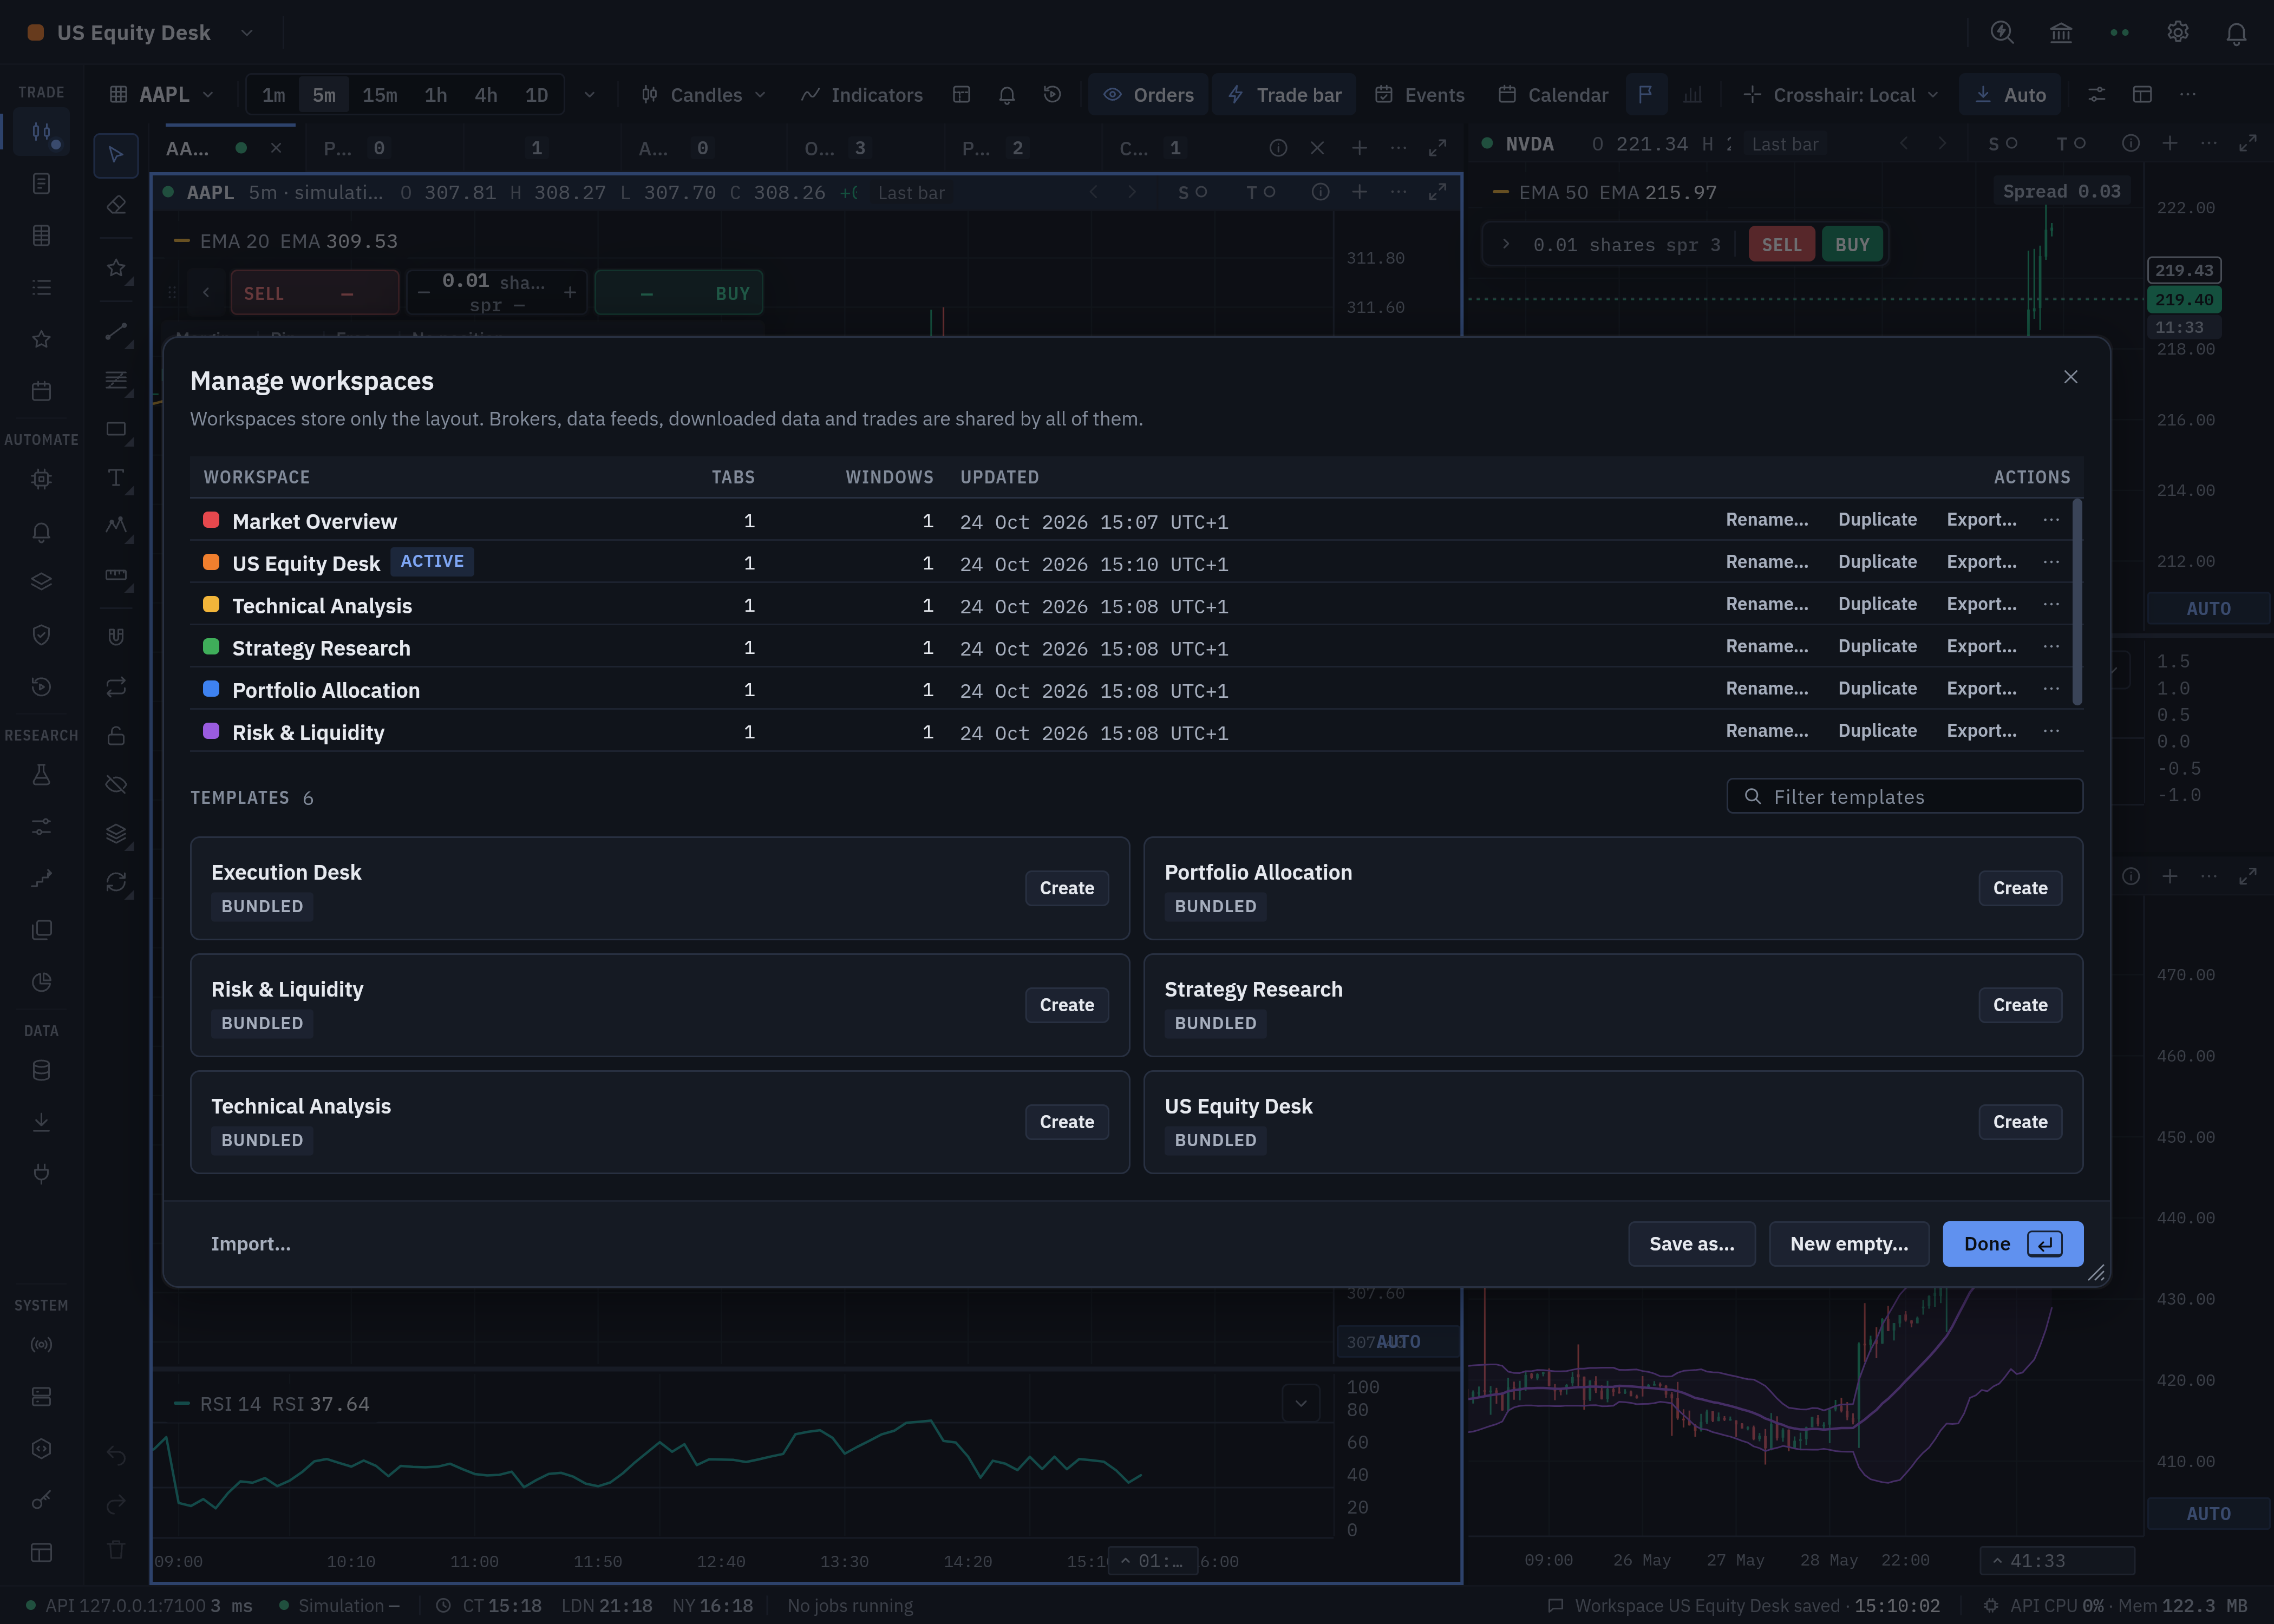The height and width of the screenshot is (1624, 2274).
Task: Open the Indicators menu
Action: click(862, 94)
